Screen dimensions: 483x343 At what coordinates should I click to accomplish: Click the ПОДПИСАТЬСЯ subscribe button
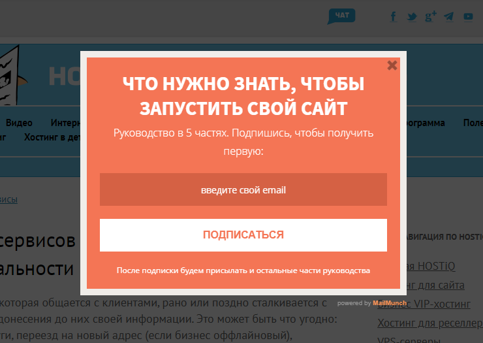click(243, 235)
